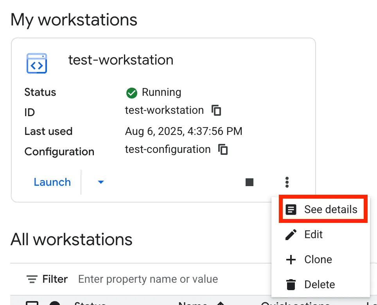Click the plus icon beside Clone
The height and width of the screenshot is (305, 377).
click(x=291, y=260)
